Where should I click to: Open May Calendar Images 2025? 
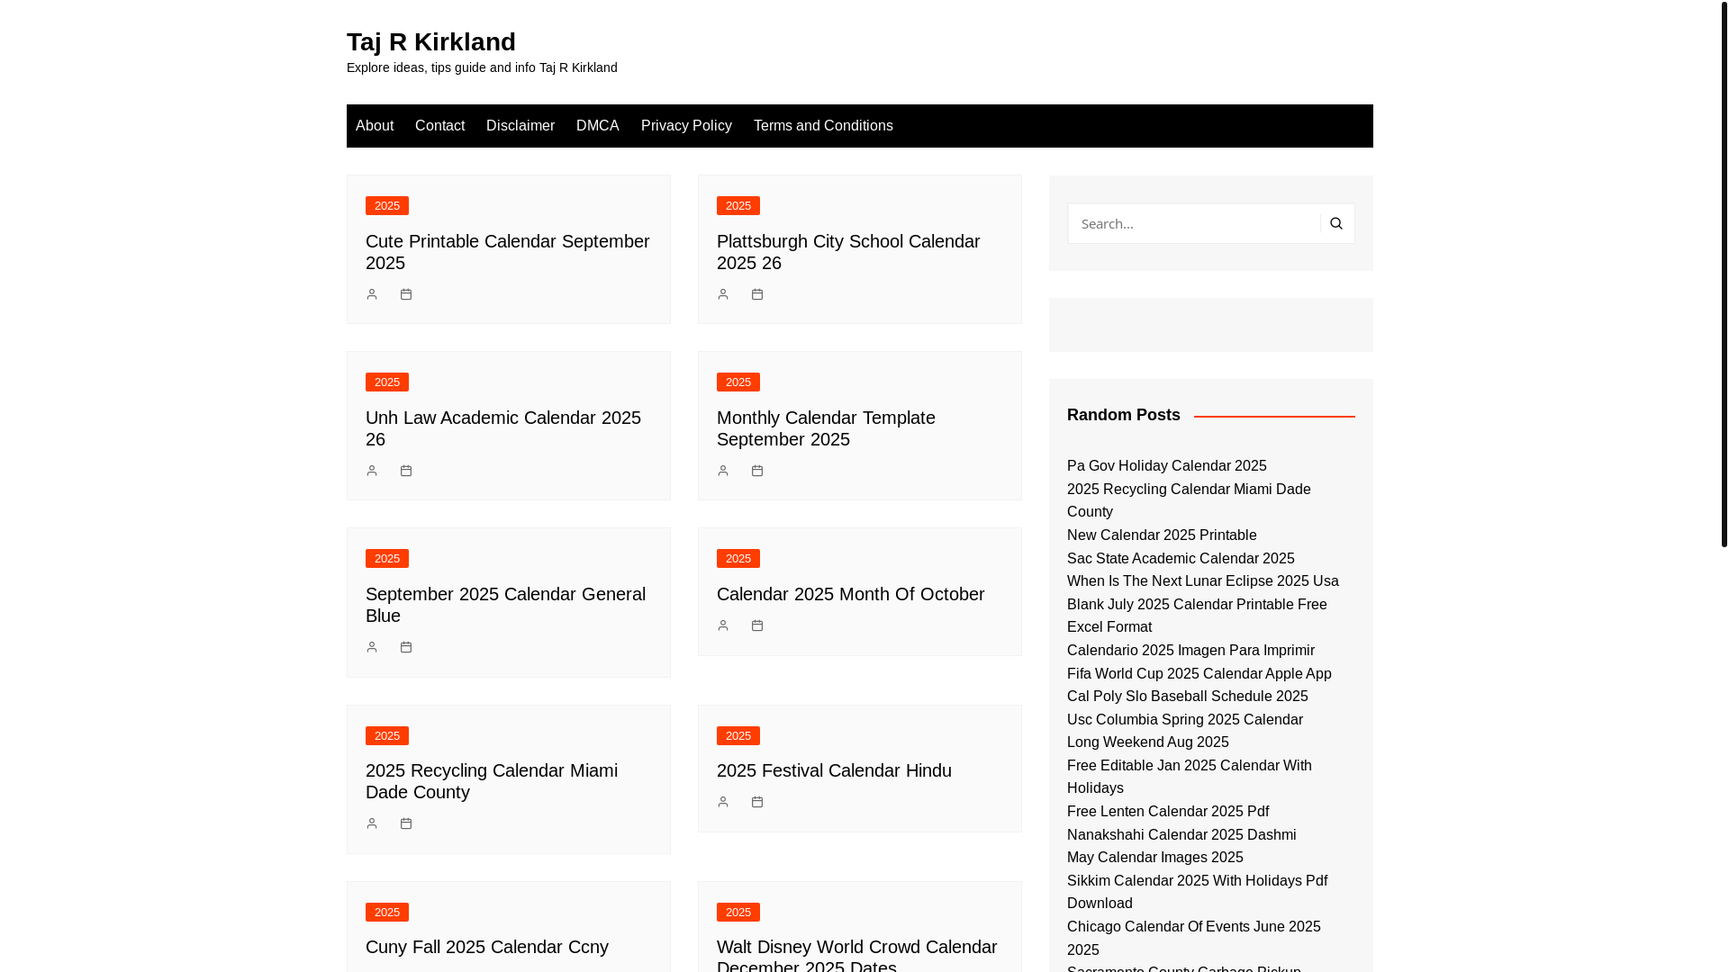(x=1155, y=858)
